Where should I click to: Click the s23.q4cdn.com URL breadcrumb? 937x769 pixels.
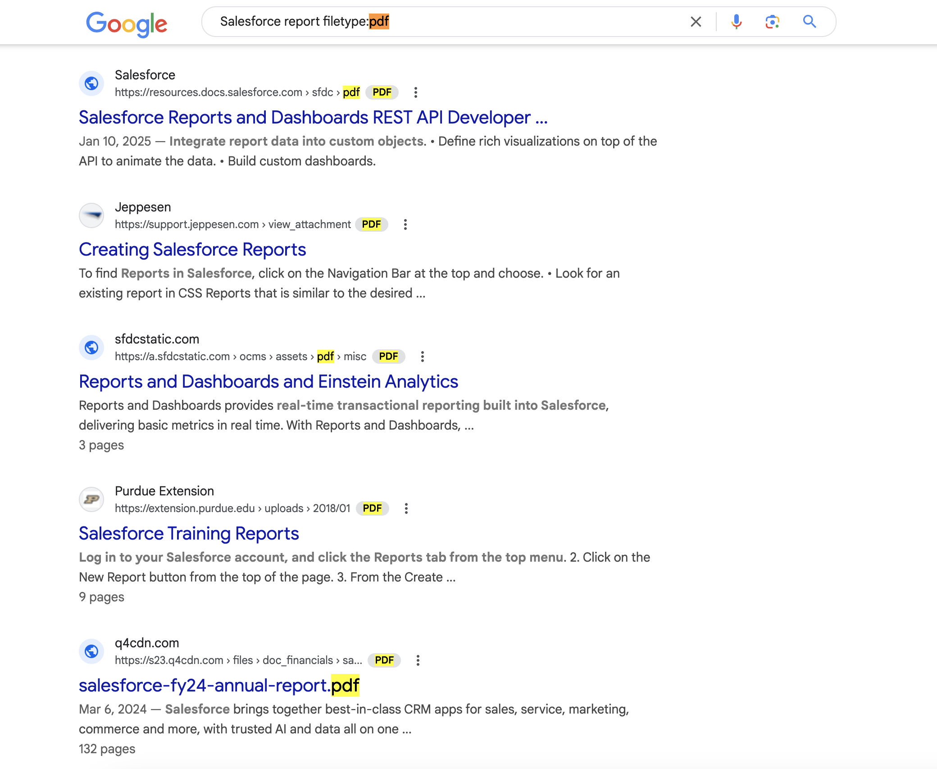(x=238, y=660)
